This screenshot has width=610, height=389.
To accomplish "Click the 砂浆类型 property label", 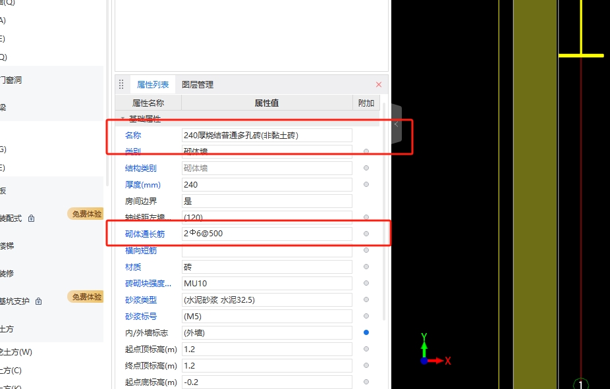I will click(x=140, y=300).
